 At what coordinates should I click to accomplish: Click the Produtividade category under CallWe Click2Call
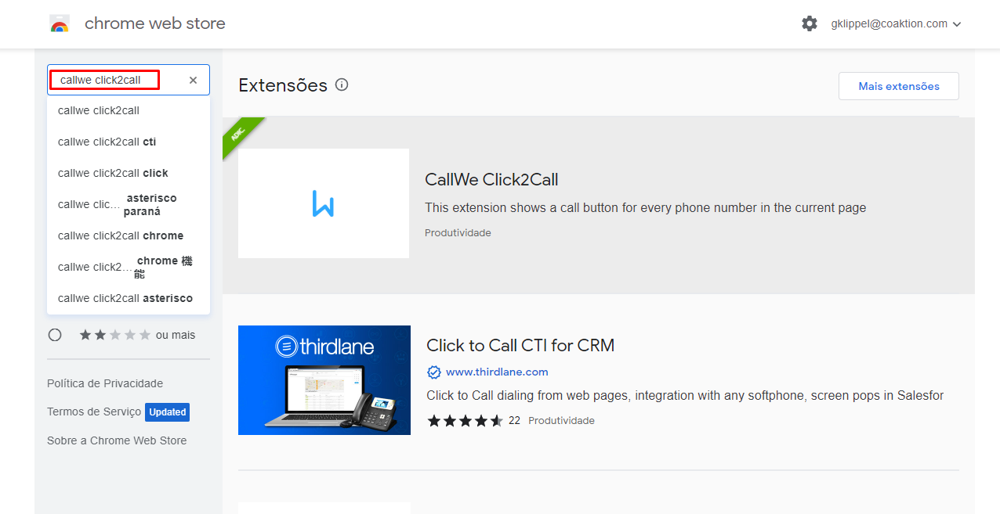pos(458,233)
